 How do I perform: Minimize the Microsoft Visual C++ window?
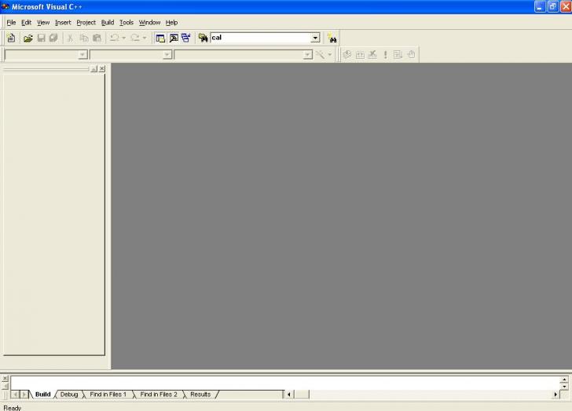point(540,6)
